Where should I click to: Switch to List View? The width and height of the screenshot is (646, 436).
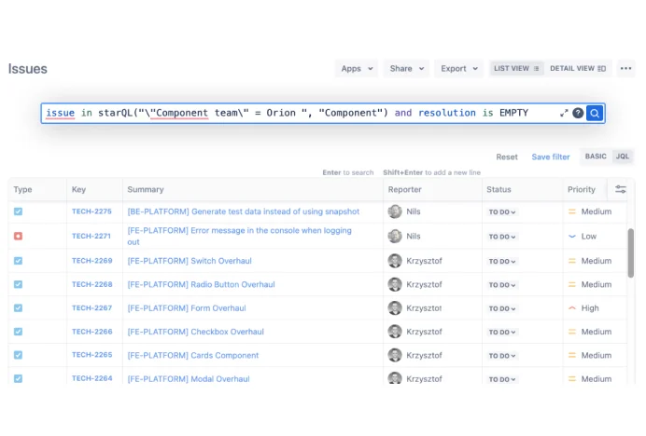[516, 68]
